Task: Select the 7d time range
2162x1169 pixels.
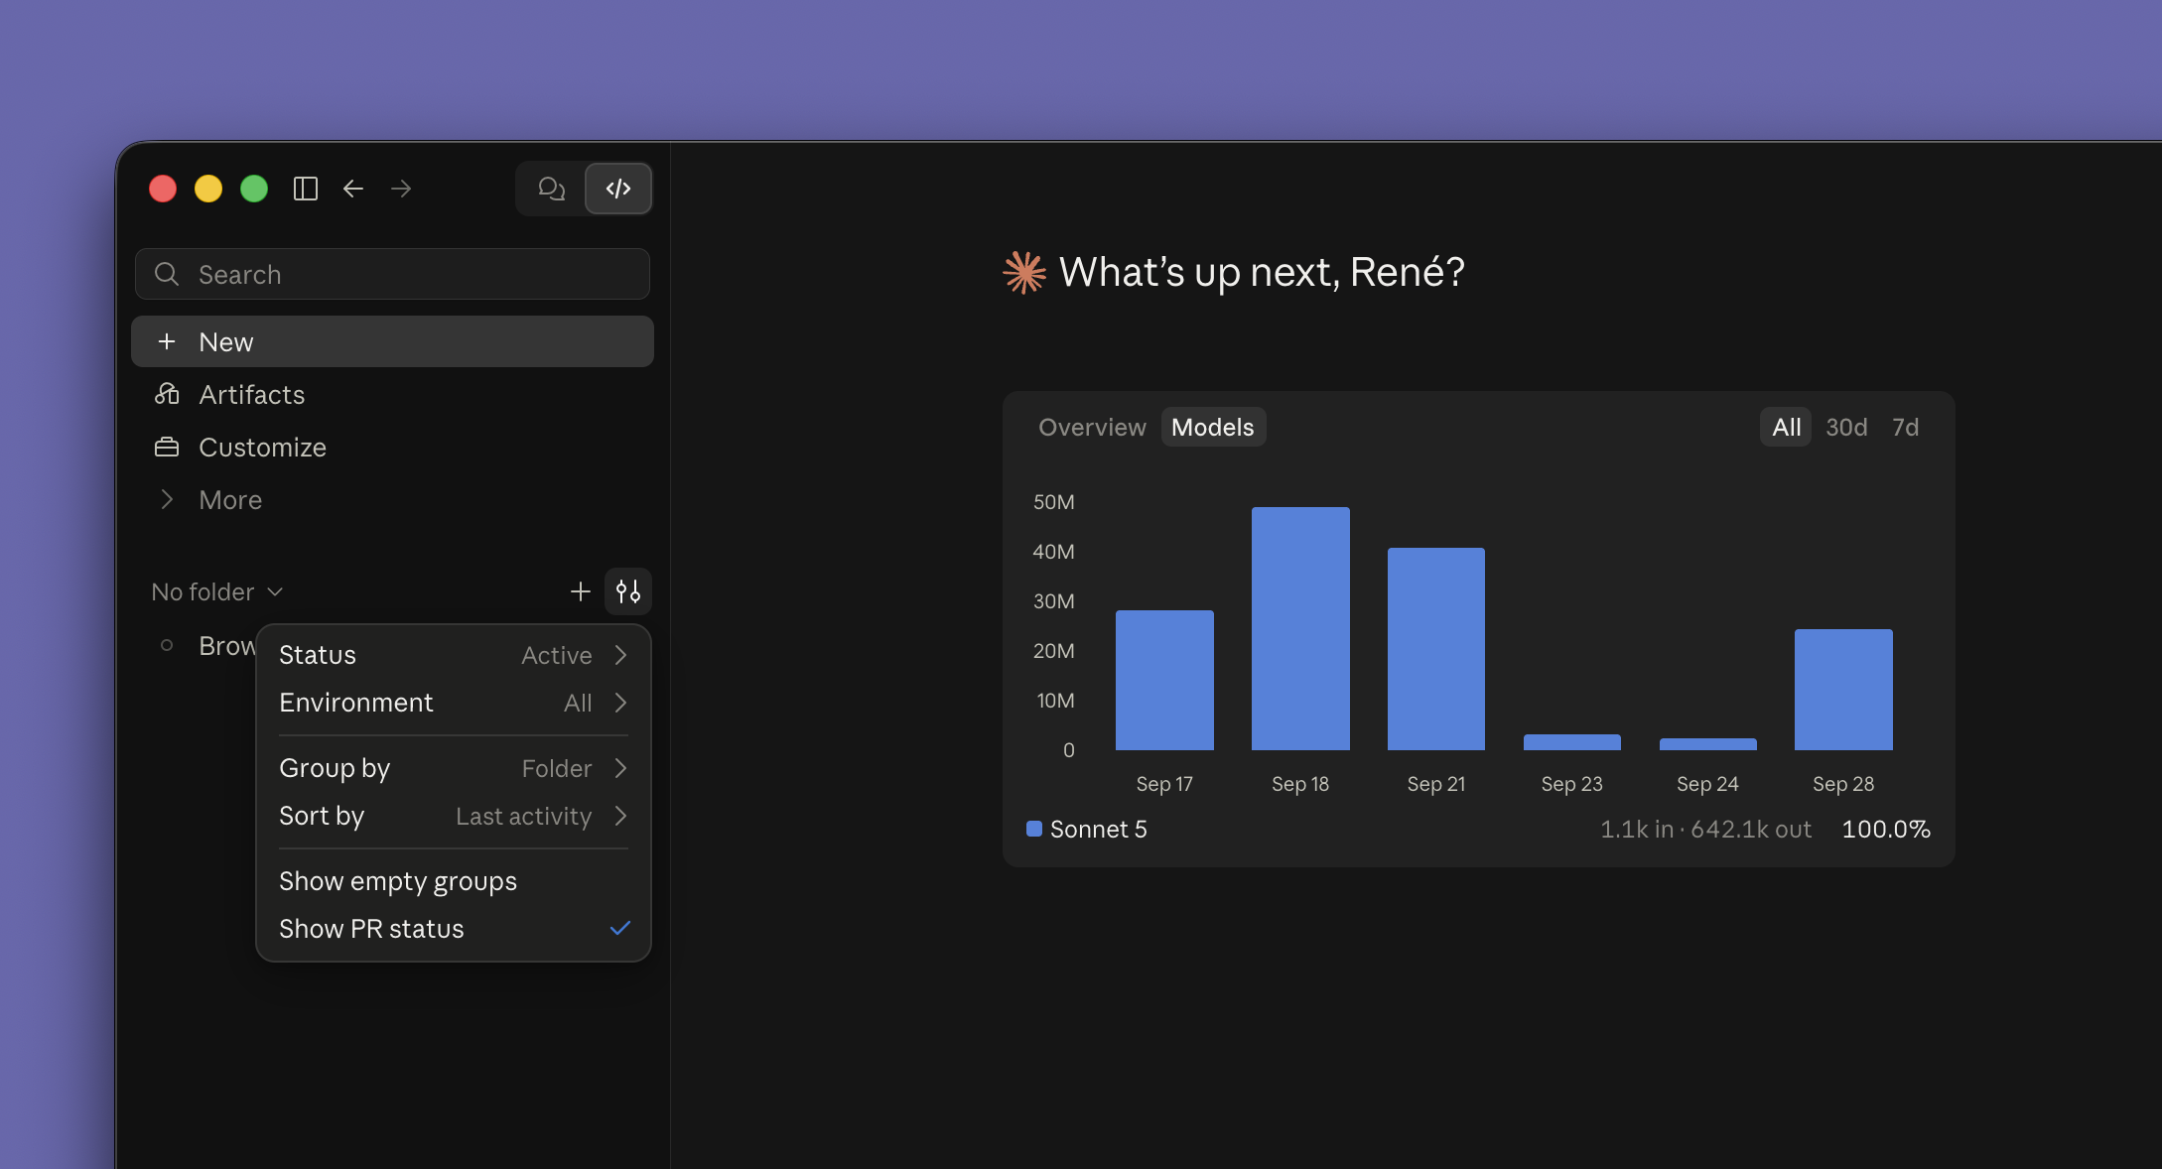Action: [x=1905, y=427]
